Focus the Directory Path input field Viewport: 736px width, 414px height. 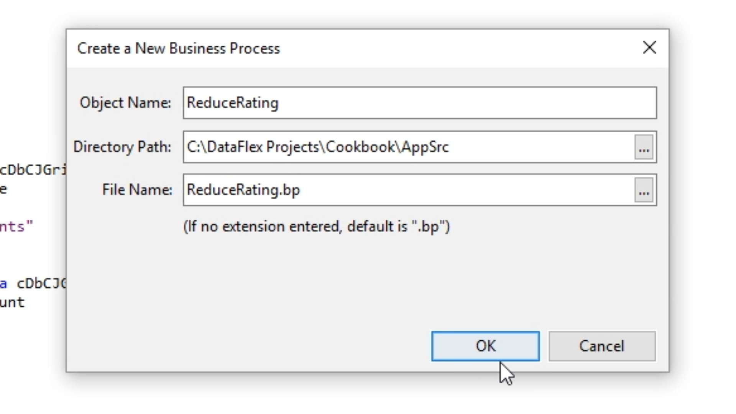click(x=408, y=147)
